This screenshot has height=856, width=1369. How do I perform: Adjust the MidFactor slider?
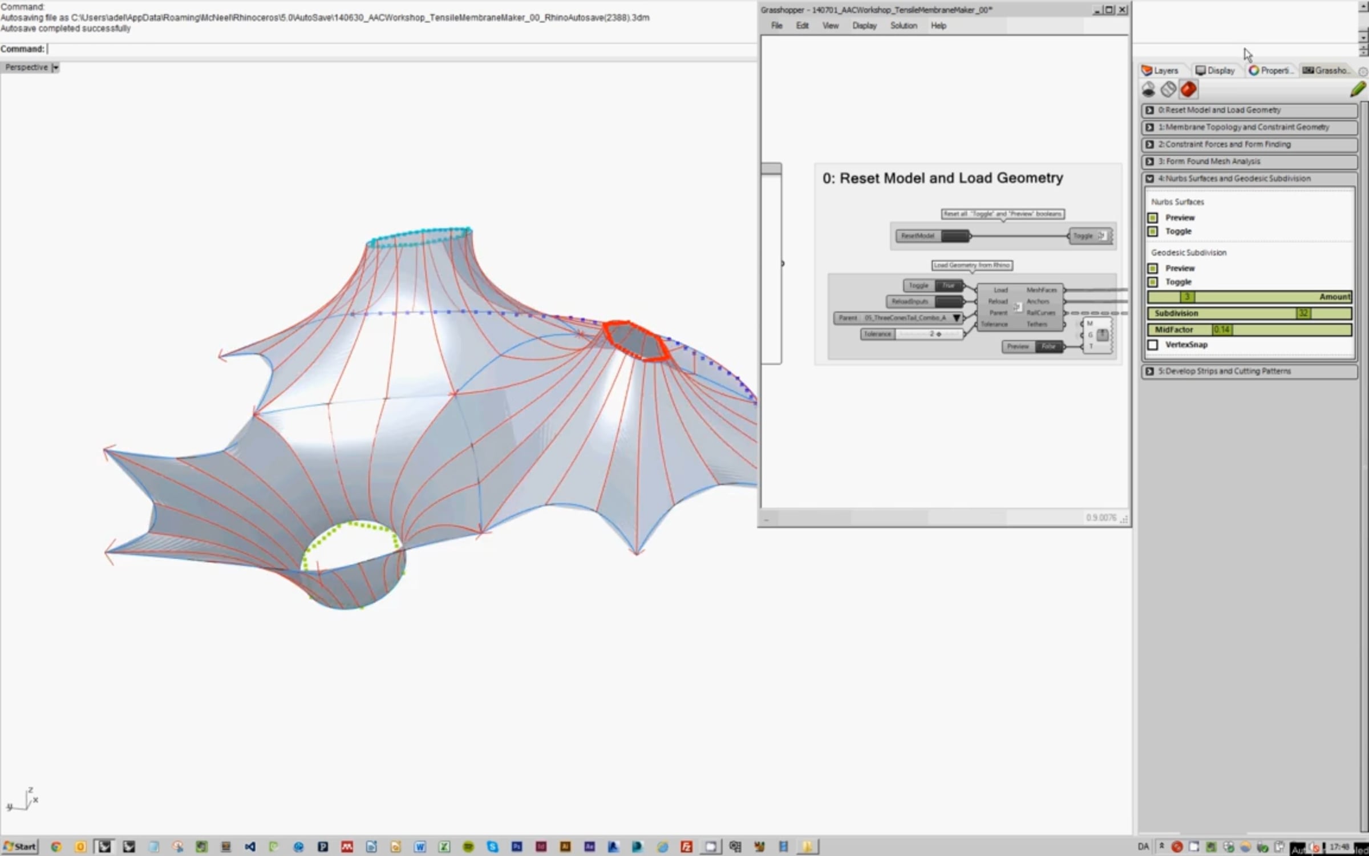(x=1221, y=329)
